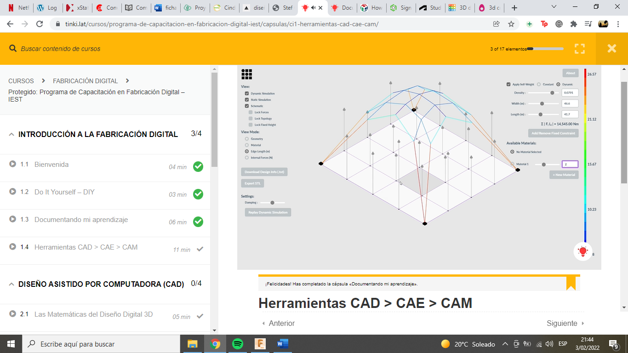This screenshot has width=628, height=353.
Task: Open the Windows Start menu
Action: point(11,344)
